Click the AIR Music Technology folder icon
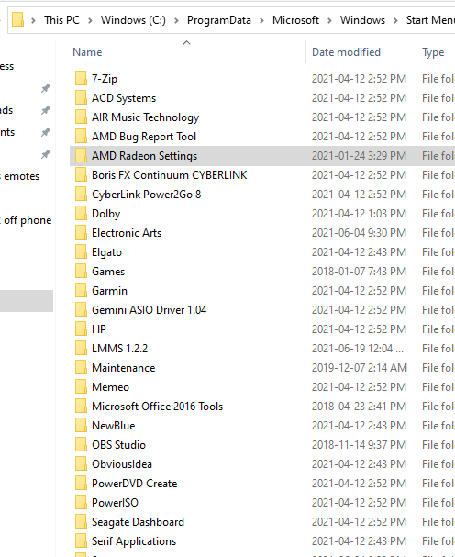The height and width of the screenshot is (557, 455). 81,117
